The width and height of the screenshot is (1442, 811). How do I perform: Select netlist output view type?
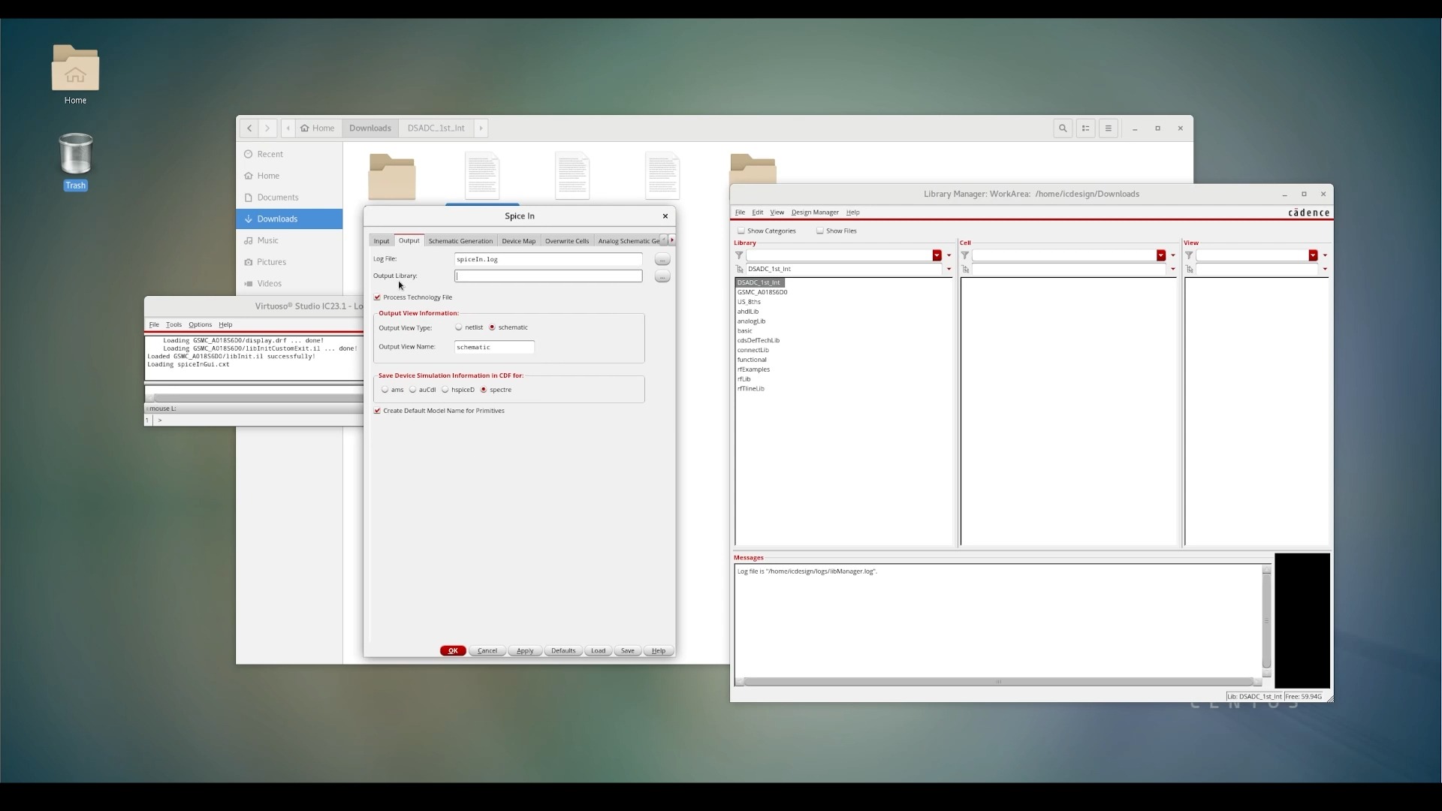(x=458, y=327)
